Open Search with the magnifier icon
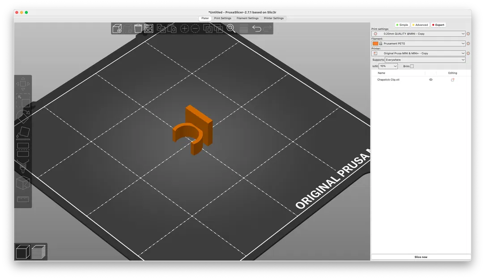This screenshot has width=485, height=279. 231,29
